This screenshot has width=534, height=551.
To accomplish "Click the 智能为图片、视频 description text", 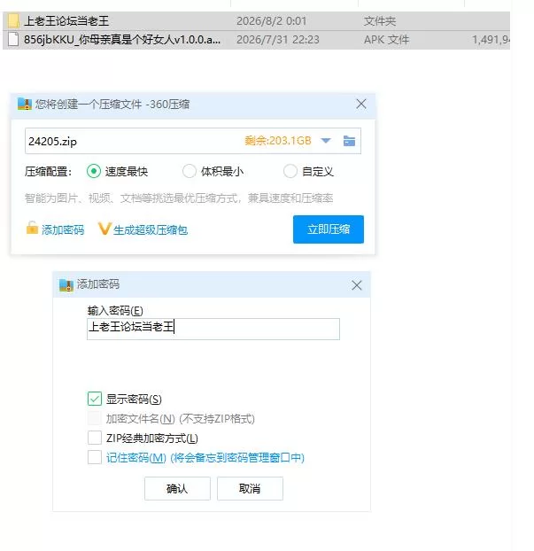I will click(x=179, y=198).
